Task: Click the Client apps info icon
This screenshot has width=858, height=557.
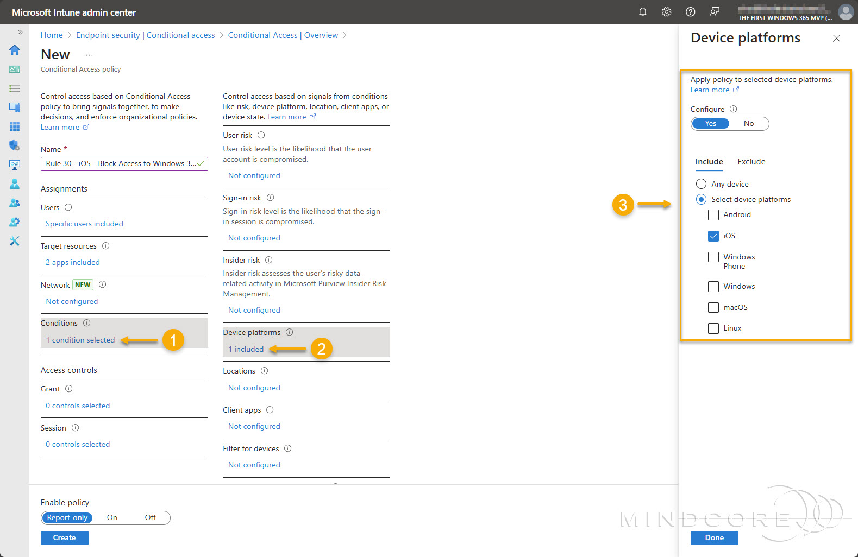Action: coord(270,410)
